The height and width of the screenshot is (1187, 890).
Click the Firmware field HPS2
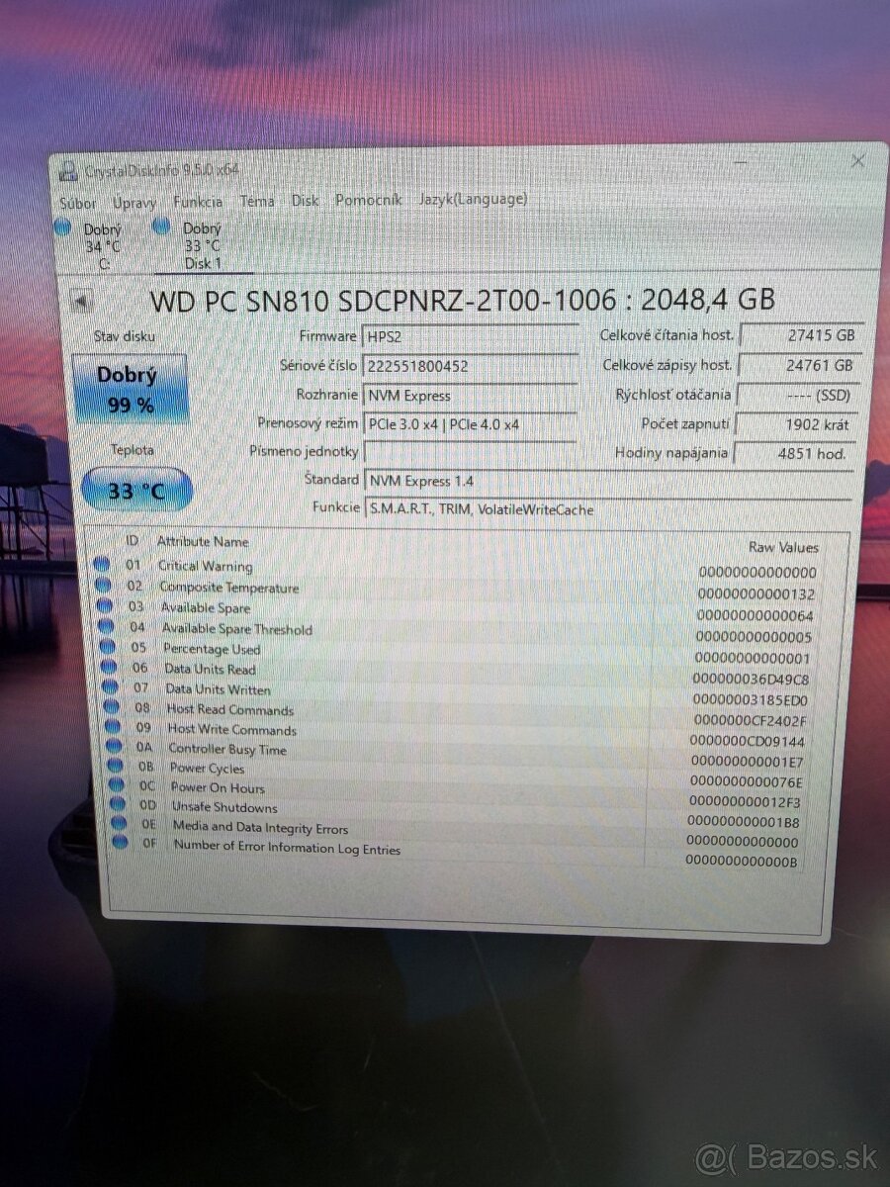click(x=470, y=336)
